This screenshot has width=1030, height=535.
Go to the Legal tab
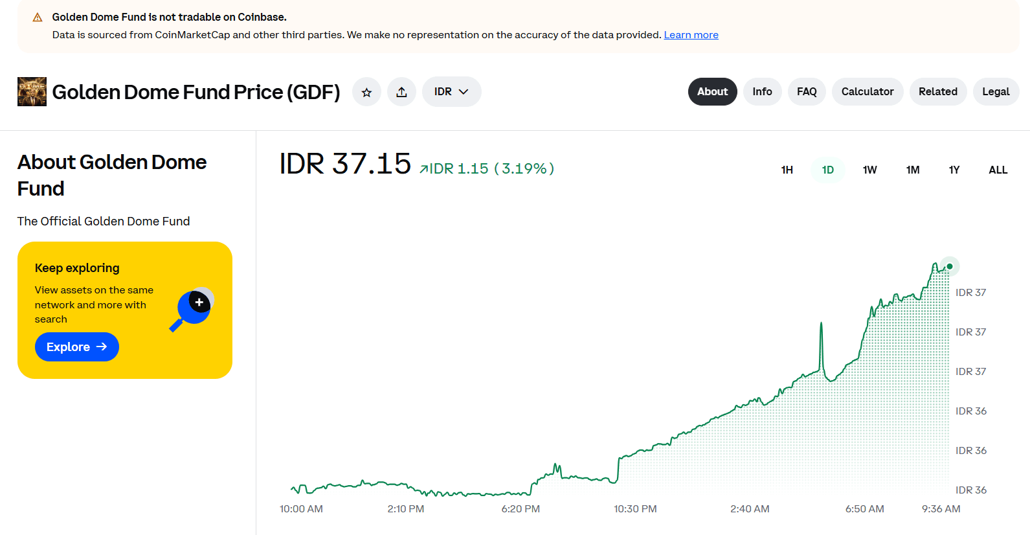tap(996, 92)
